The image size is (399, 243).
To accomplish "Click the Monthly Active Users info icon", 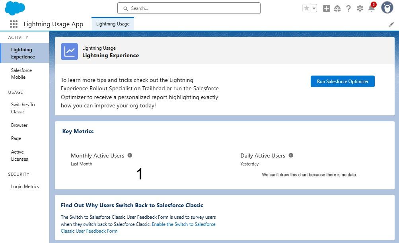I will (x=130, y=155).
